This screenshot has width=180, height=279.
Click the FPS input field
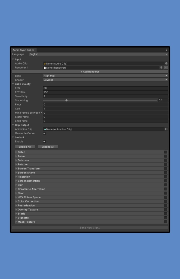[x=105, y=88]
